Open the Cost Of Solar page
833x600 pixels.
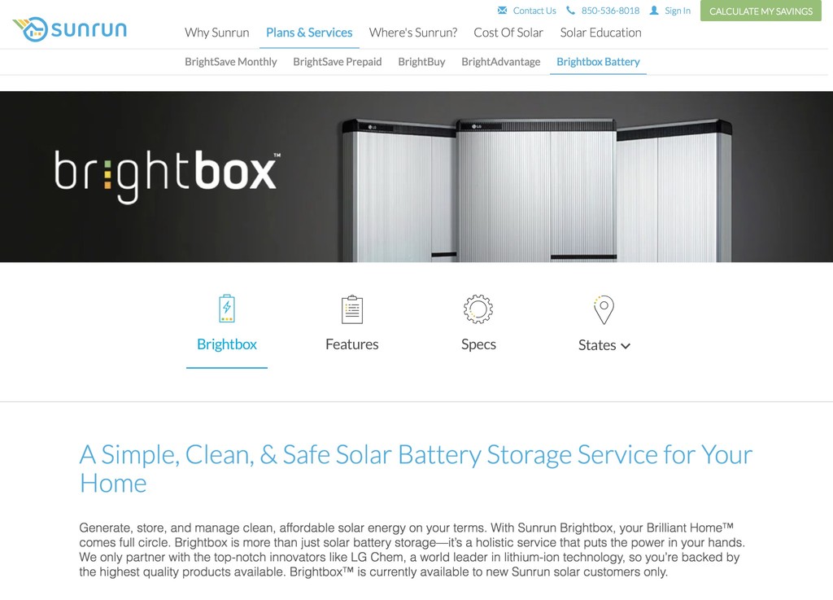(x=508, y=33)
